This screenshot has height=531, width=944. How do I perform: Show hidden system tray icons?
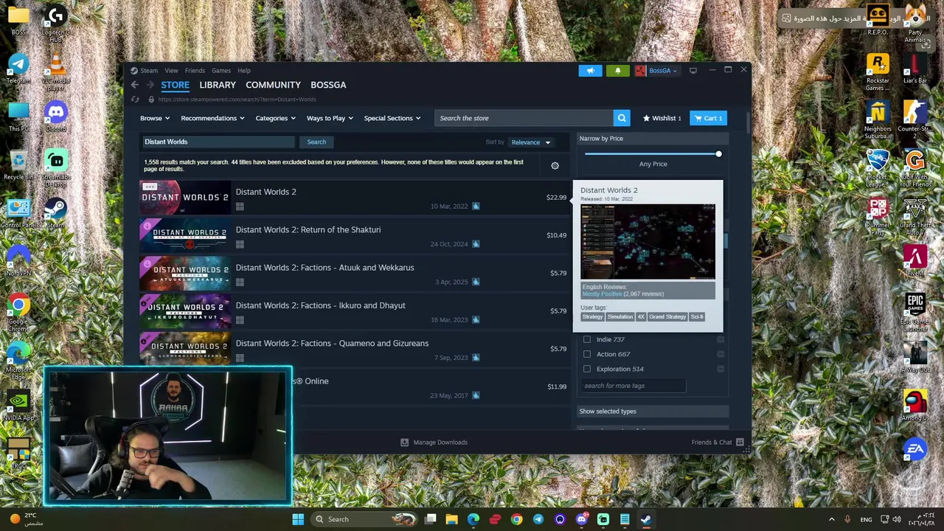(832, 519)
